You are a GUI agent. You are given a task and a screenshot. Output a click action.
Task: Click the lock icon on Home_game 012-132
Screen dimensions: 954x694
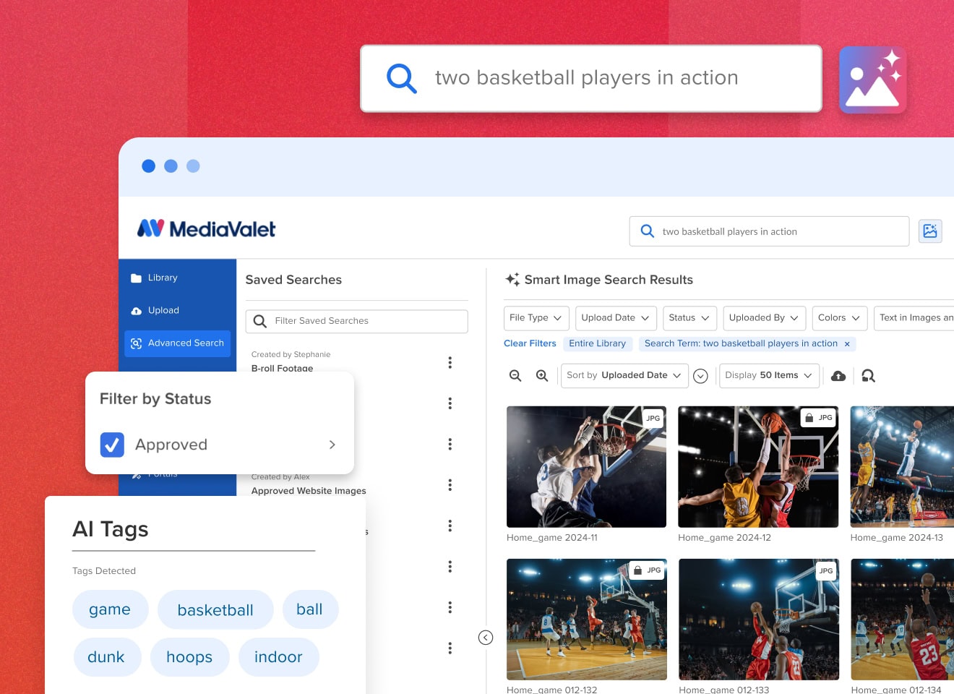click(637, 570)
